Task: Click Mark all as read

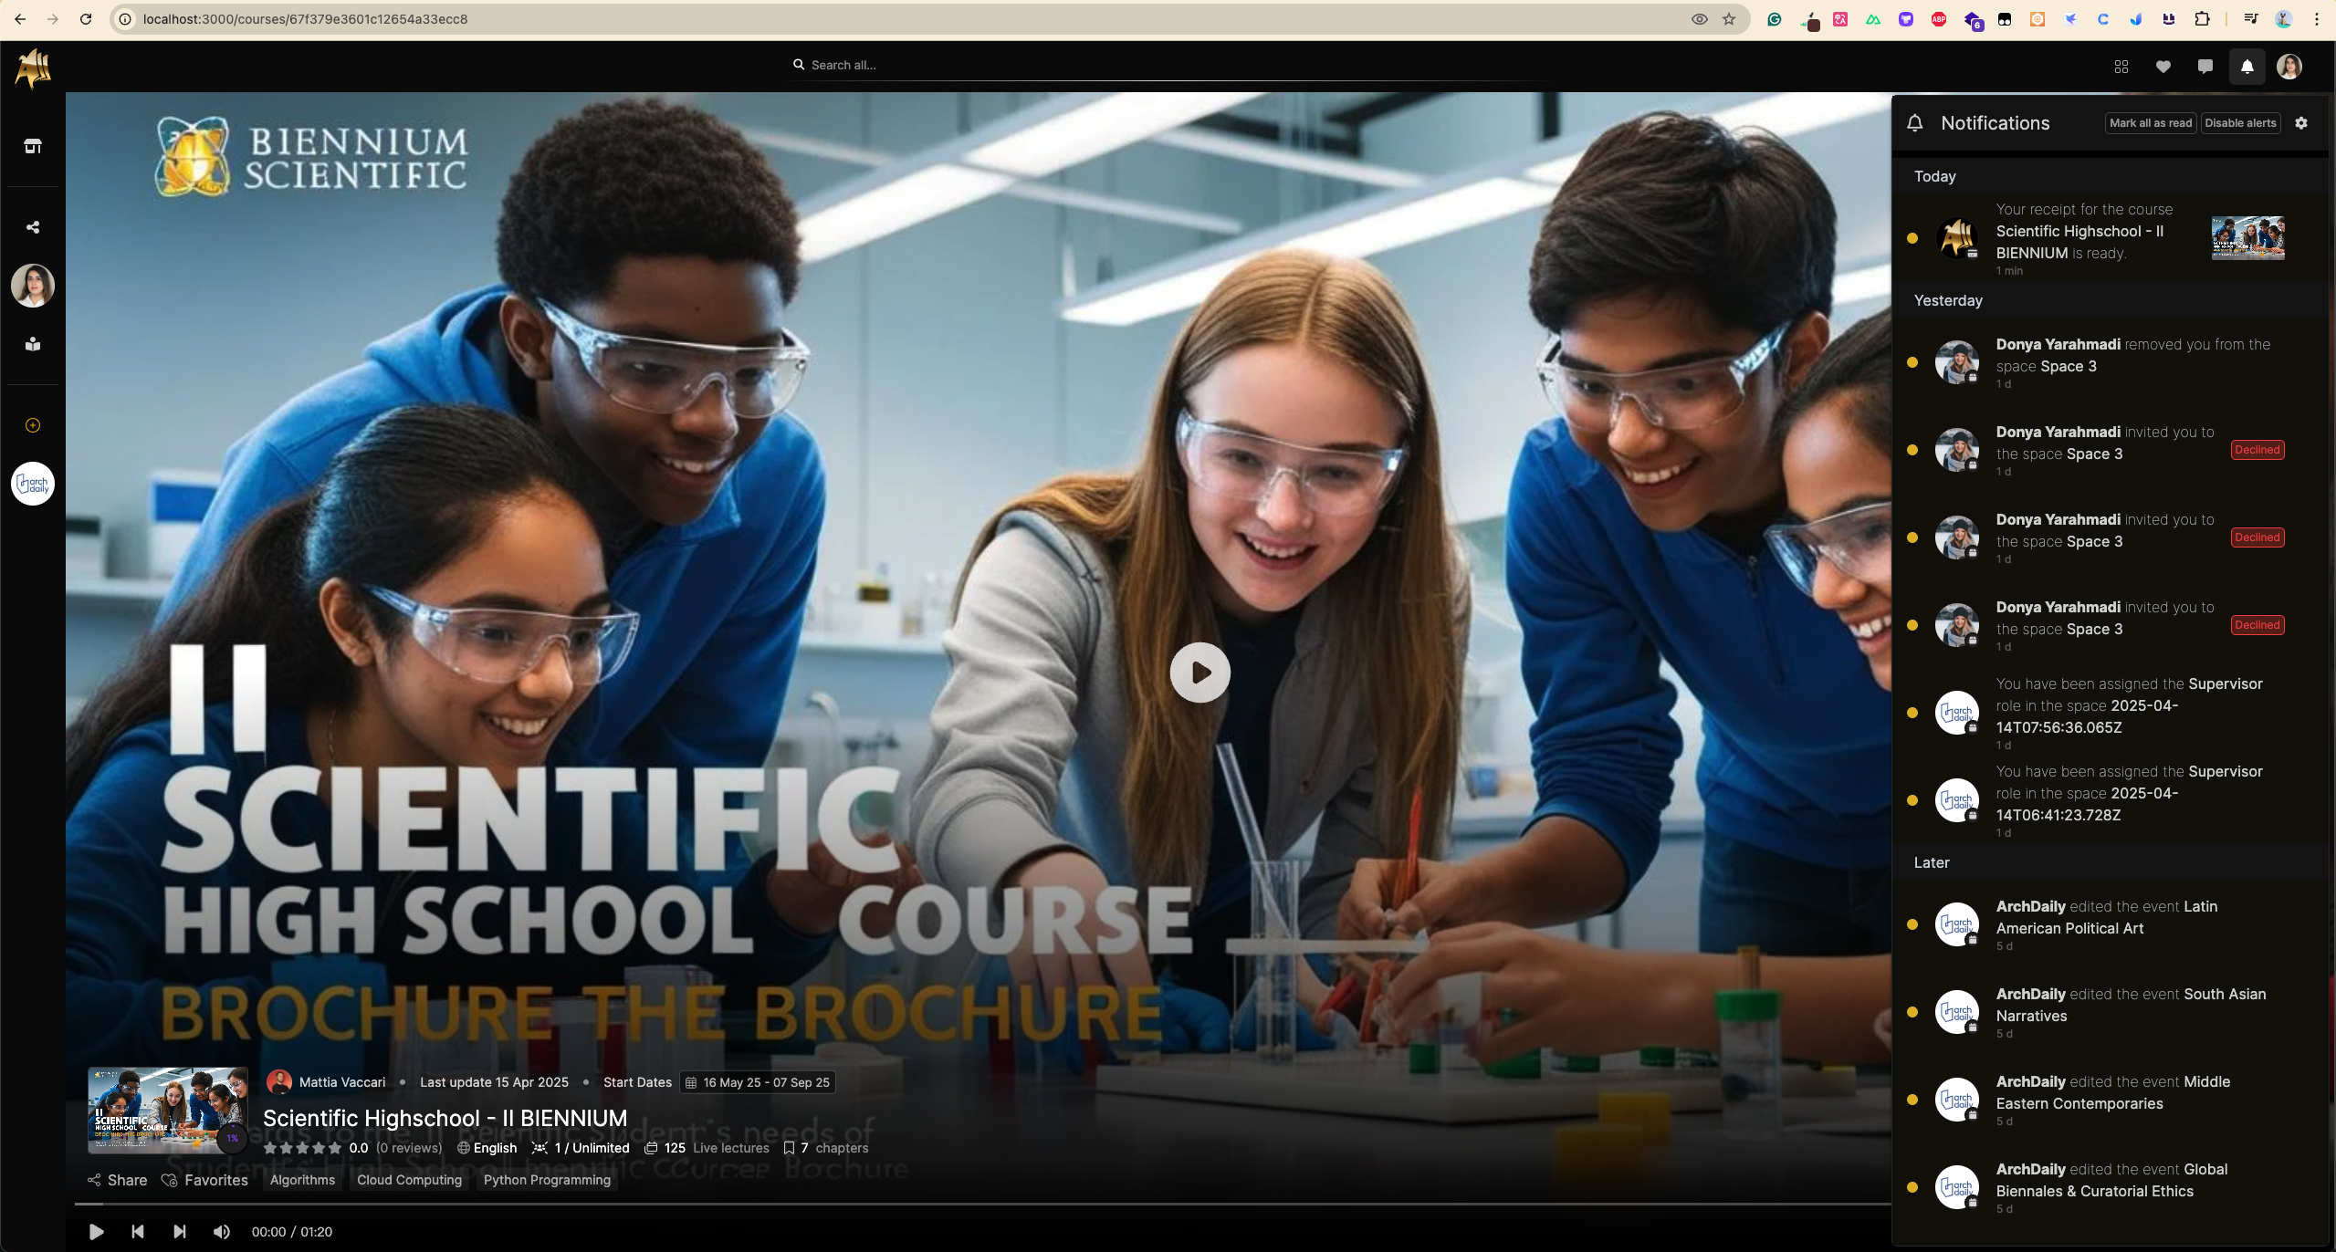Action: tap(2150, 123)
